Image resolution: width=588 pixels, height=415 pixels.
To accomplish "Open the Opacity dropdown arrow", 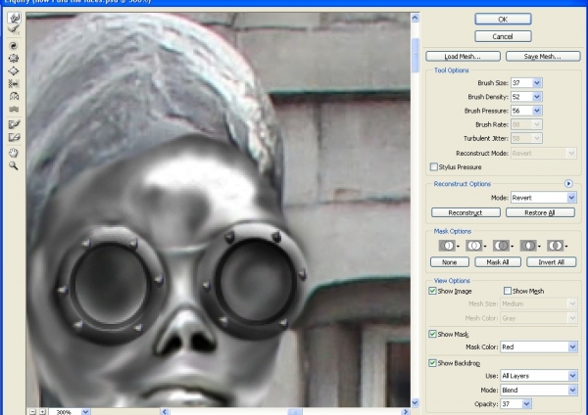I will [526, 404].
